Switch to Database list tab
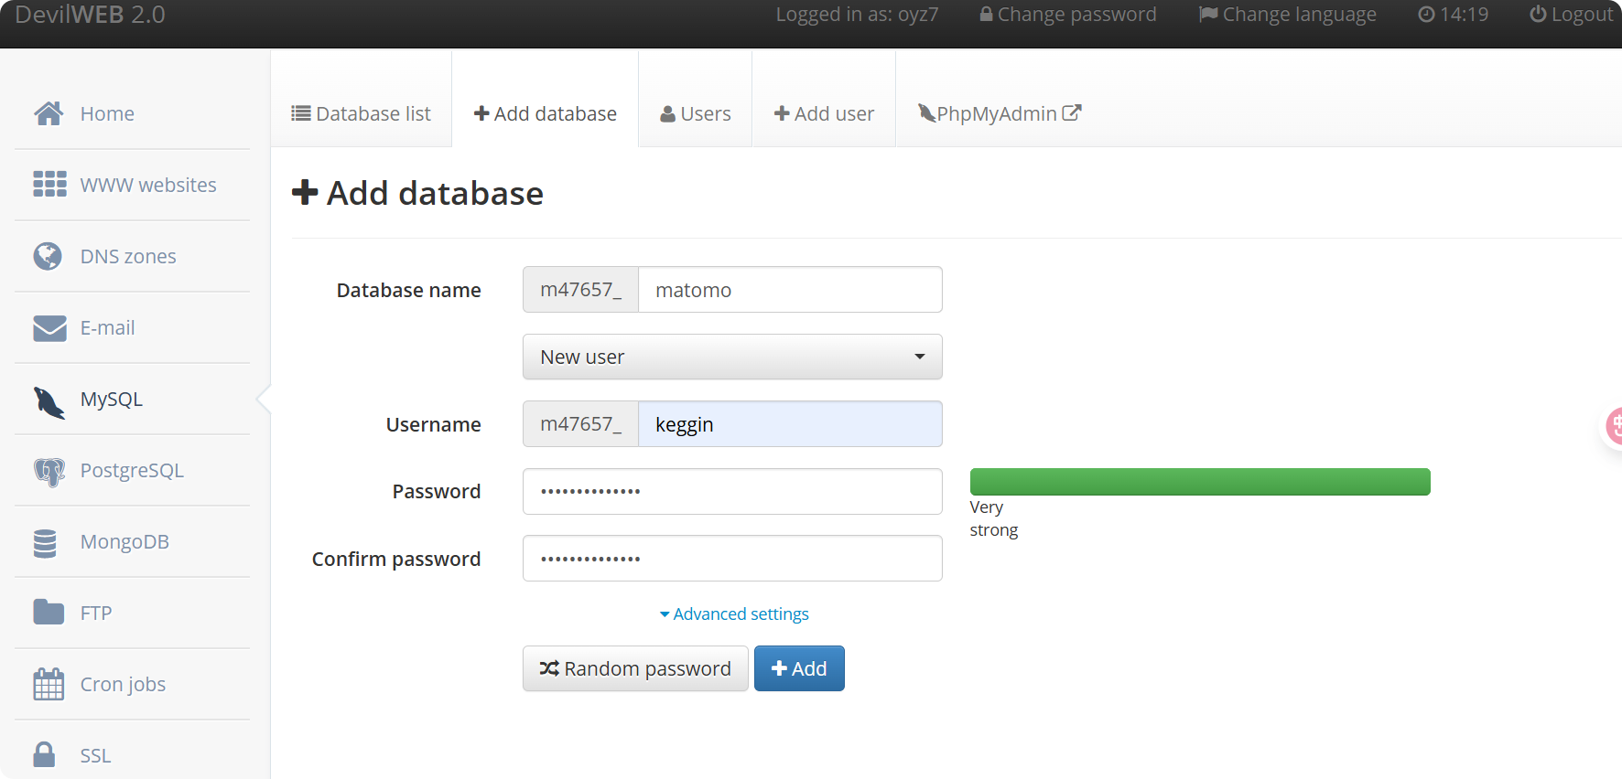The image size is (1622, 779). [x=361, y=113]
